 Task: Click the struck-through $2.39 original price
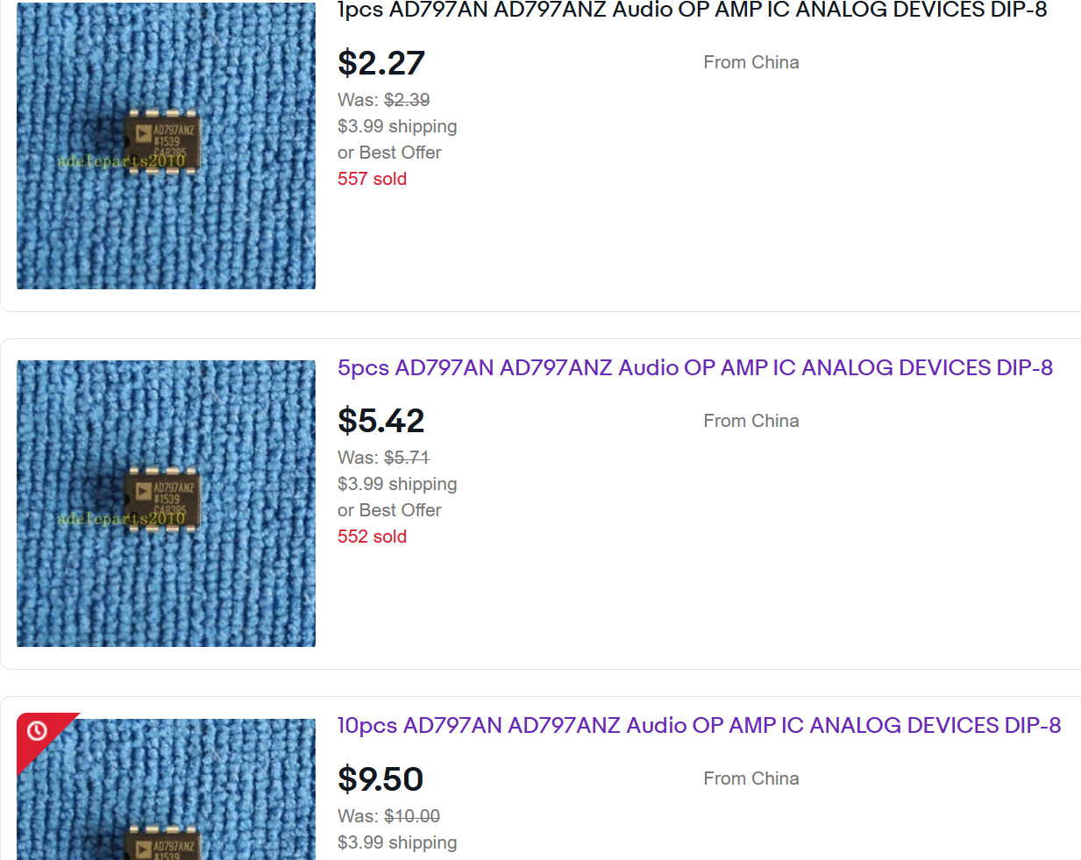click(x=407, y=100)
